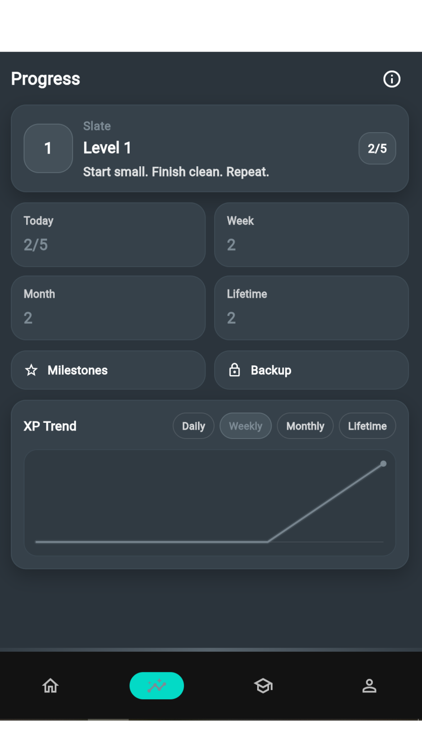Screen dimensions: 422x751
Task: Tap the star icon beside Milestones
Action: (x=32, y=370)
